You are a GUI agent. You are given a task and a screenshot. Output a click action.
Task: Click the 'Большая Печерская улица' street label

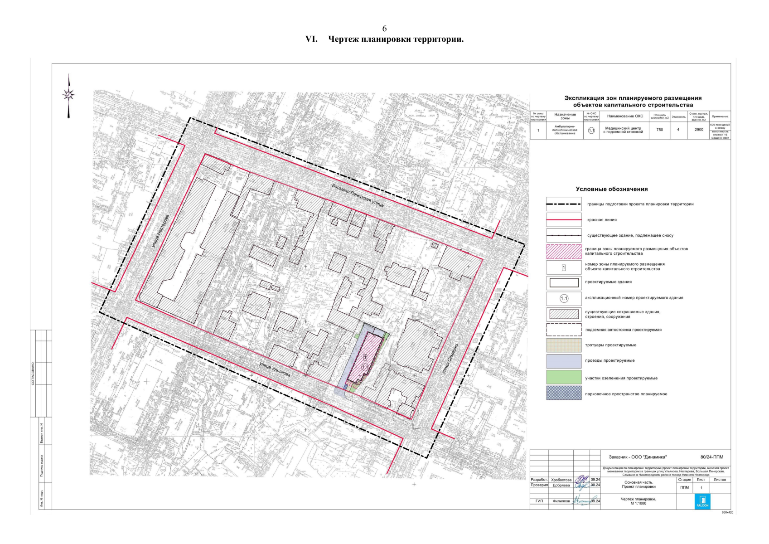358,195
